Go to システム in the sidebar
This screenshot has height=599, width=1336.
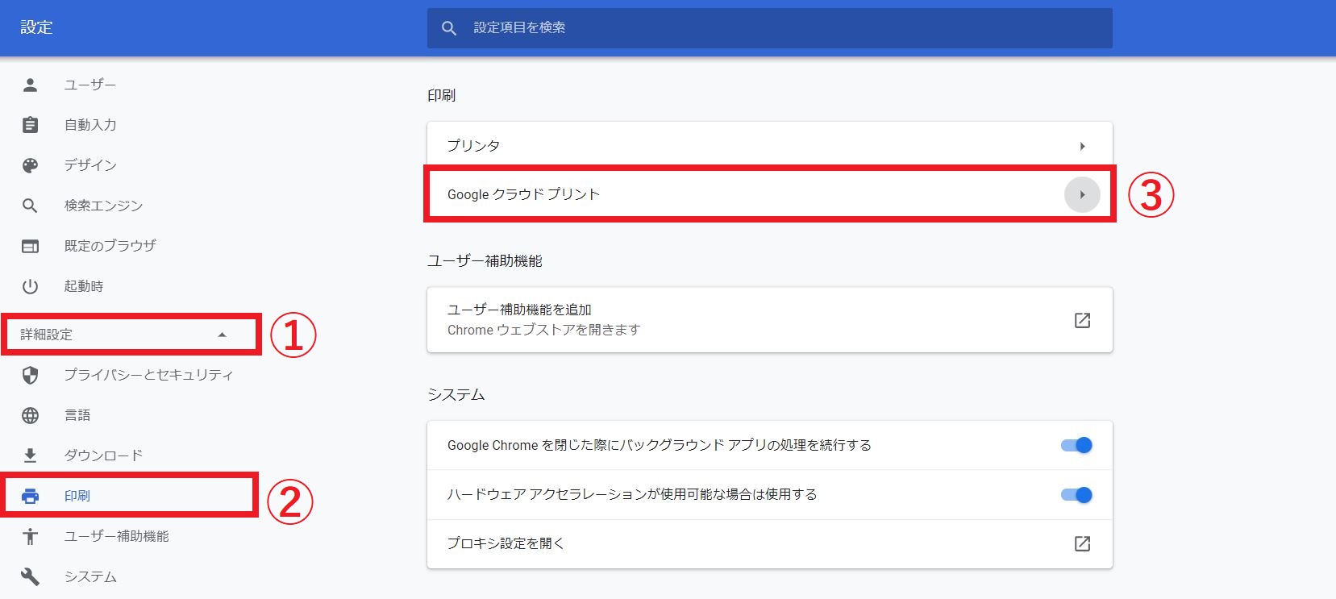coord(90,576)
